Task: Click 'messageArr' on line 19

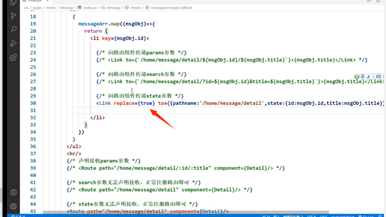Action: pyautogui.click(x=93, y=24)
